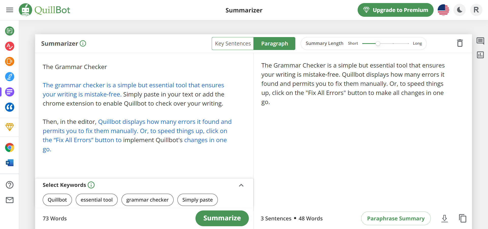Screen dimensions: 488x229
Task: Collapse the Select Keywords panel
Action: [241, 185]
